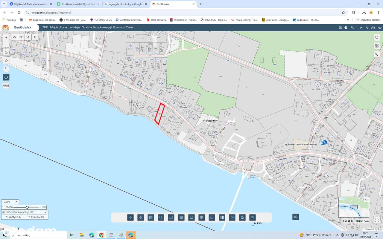
Task: Click the diamond locate icon on the map
Action: click(6, 60)
